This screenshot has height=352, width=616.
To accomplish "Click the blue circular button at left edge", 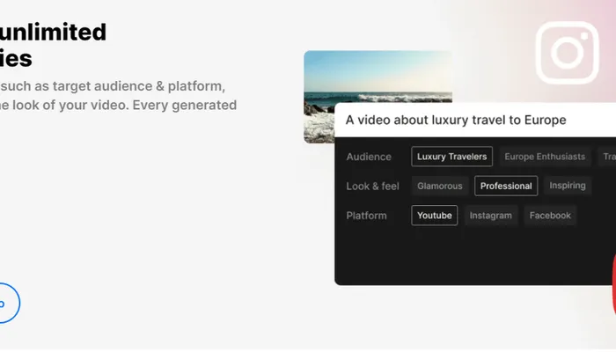I will coord(5,304).
